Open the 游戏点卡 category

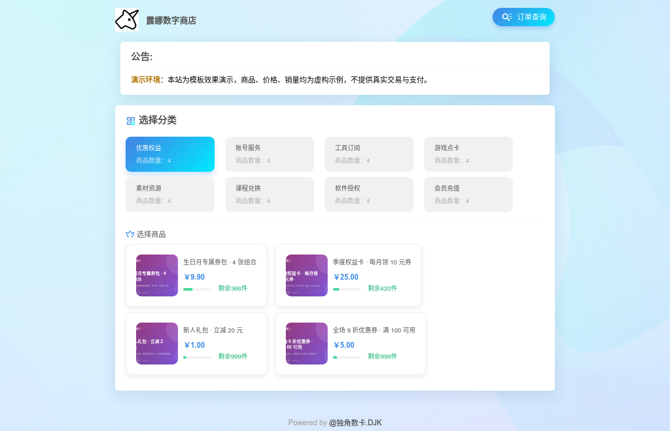pyautogui.click(x=468, y=154)
